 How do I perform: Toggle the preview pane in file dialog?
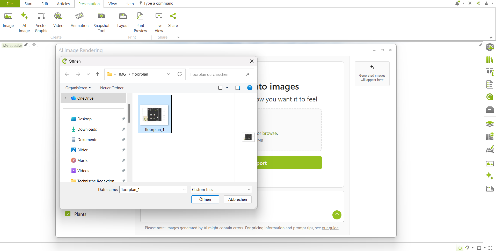click(238, 88)
